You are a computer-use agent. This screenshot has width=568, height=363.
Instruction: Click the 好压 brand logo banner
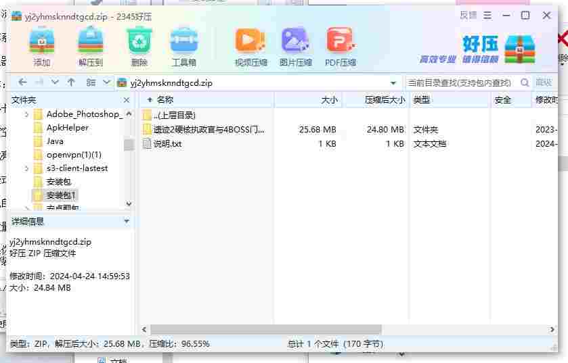(477, 49)
